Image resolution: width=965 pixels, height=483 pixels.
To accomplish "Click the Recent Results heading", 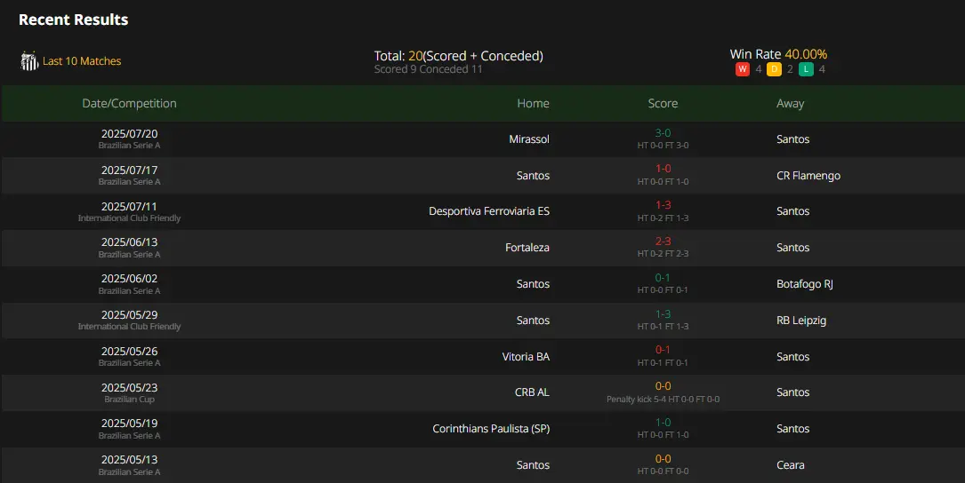I will click(x=73, y=20).
